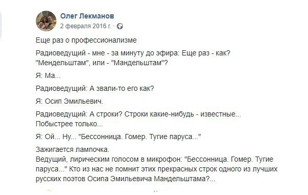Click the heading Еще раз о профессионализме
Image resolution: width=308 pixels, height=195 pixels.
pyautogui.click(x=86, y=40)
